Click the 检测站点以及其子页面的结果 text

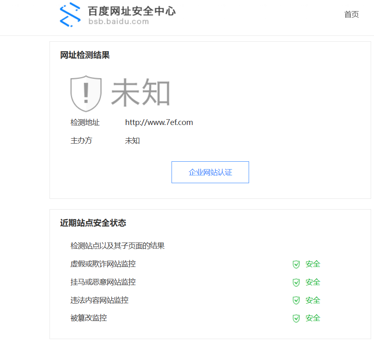click(x=117, y=245)
